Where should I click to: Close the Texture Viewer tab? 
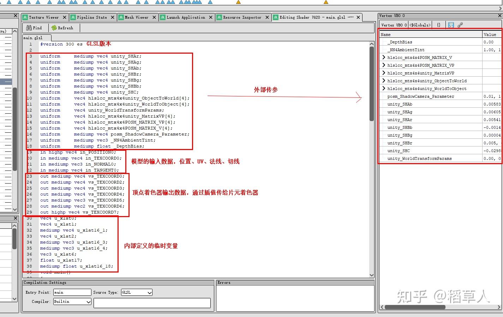65,17
